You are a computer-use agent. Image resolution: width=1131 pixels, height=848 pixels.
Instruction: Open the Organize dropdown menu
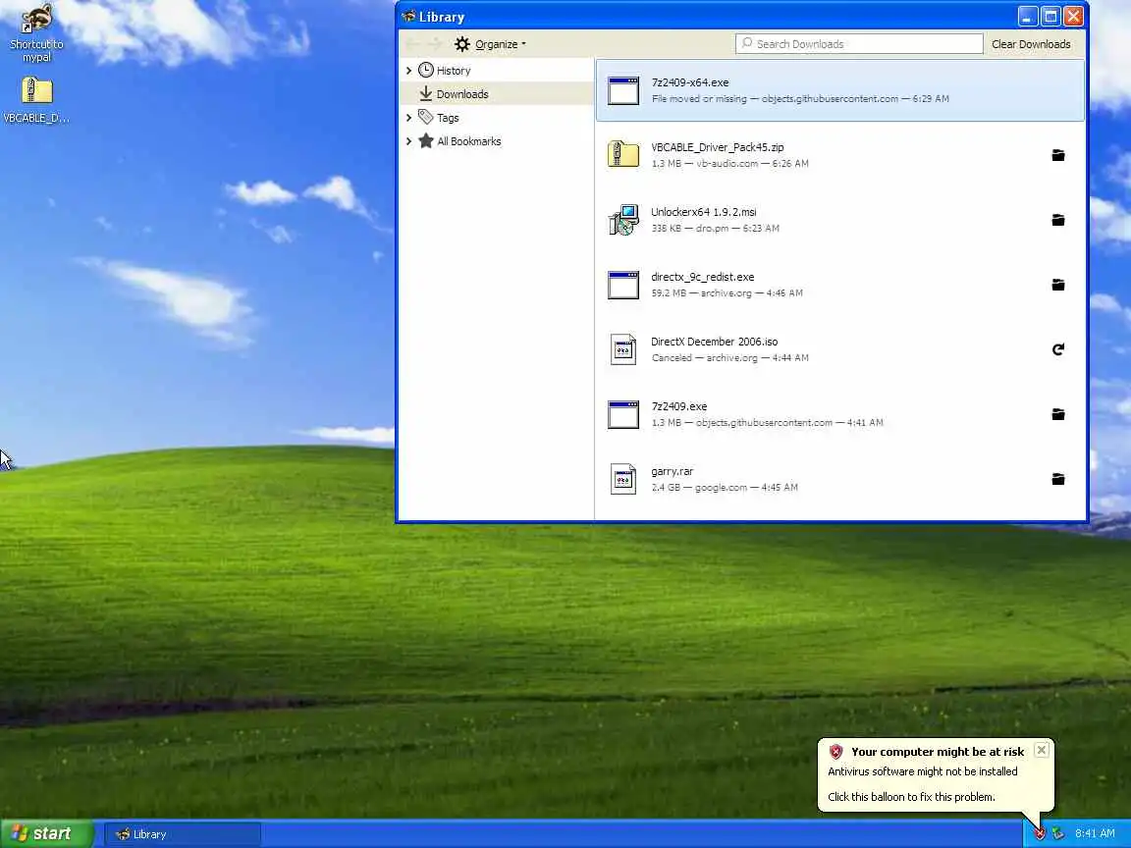[x=491, y=44]
